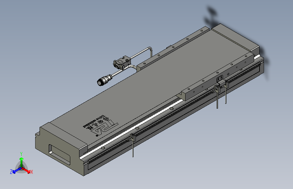Select the D-sub connector on the cable

click(121, 63)
